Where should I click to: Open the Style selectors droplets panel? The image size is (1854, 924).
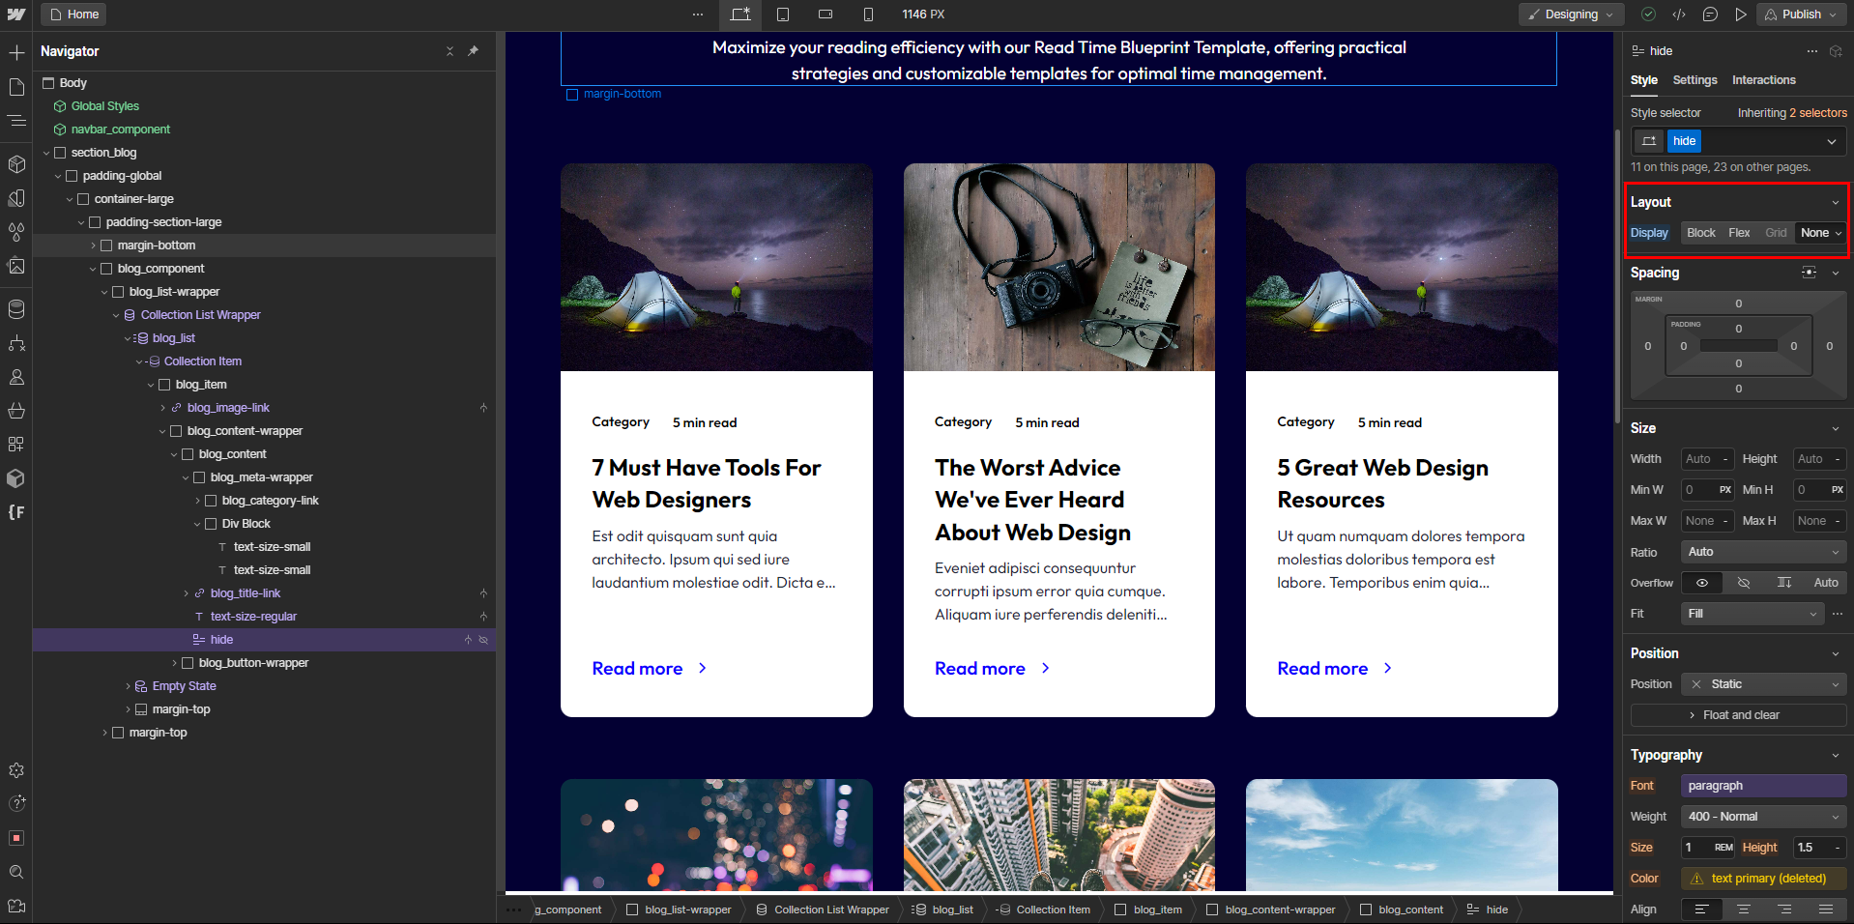[x=16, y=232]
